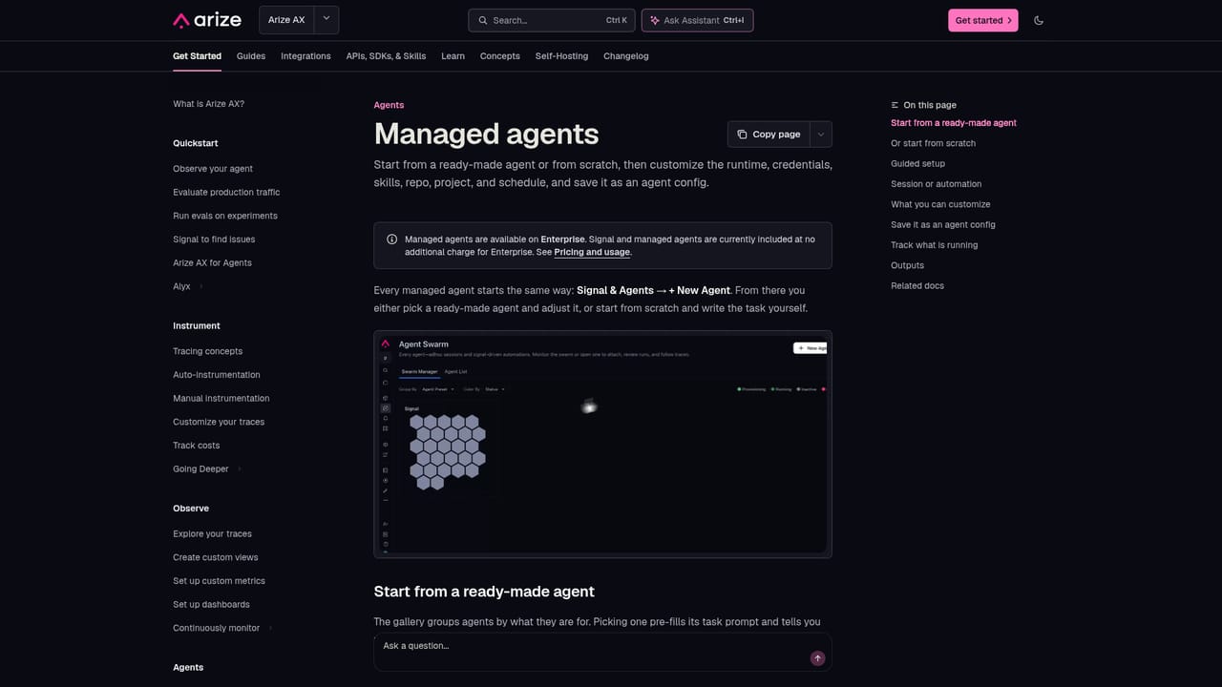Enlarge the Agent Swarm screenshot

coord(602,444)
